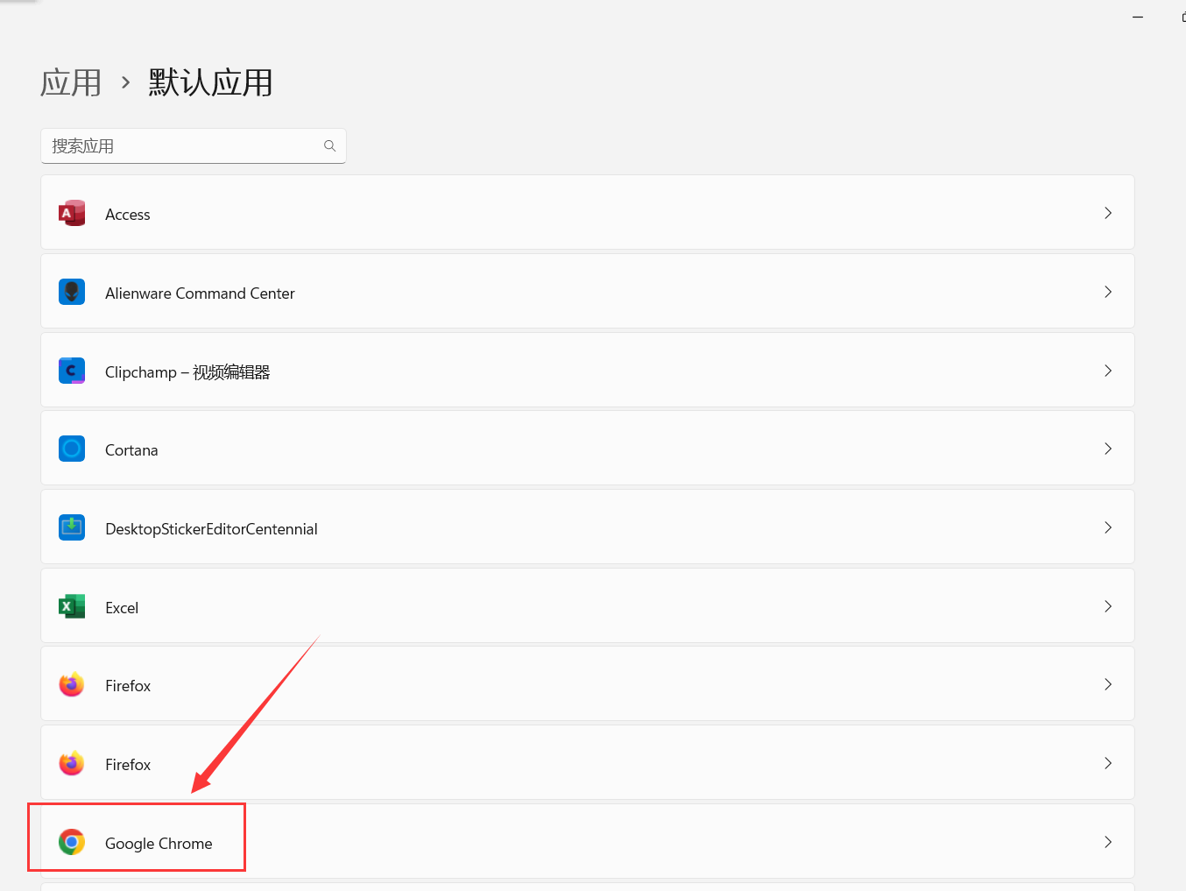Open the DesktopStickerEditorCentennial row chevron
The width and height of the screenshot is (1186, 891).
1108,527
